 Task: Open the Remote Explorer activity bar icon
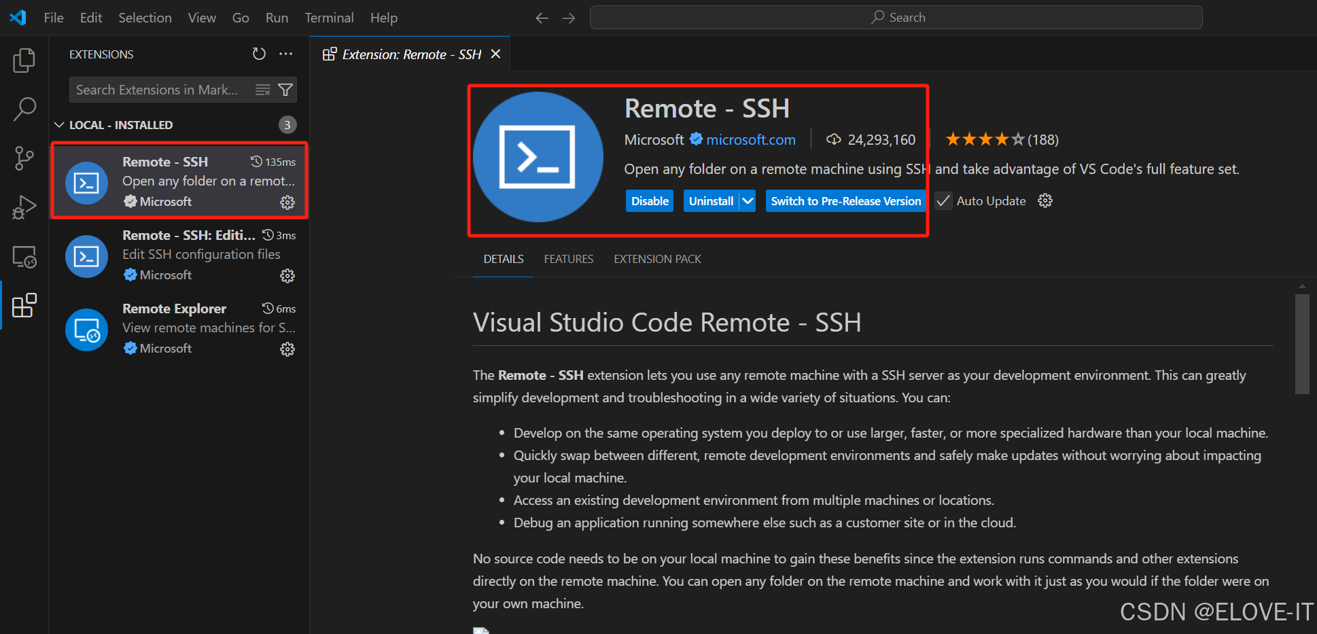(x=24, y=257)
